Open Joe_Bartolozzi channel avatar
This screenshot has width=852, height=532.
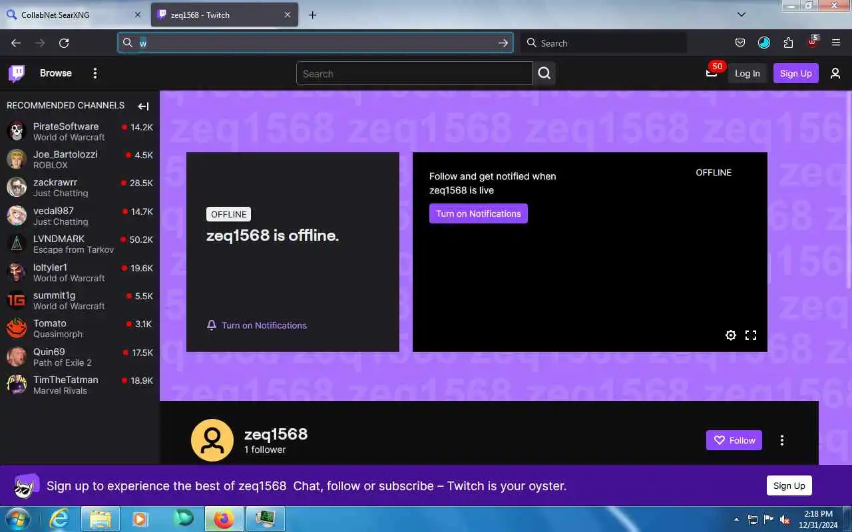17,159
